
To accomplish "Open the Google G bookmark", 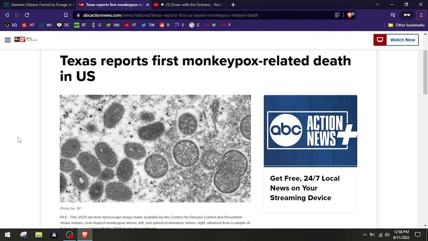I will tap(194, 25).
